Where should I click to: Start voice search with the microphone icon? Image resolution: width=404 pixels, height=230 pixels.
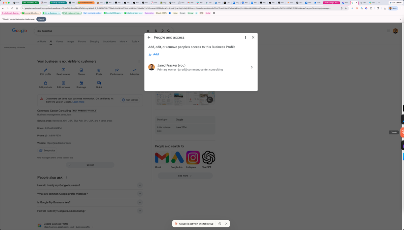pos(156,30)
